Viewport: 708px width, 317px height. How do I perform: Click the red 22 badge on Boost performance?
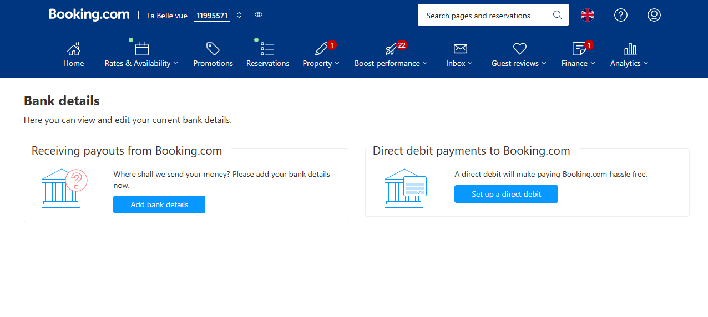click(x=402, y=45)
